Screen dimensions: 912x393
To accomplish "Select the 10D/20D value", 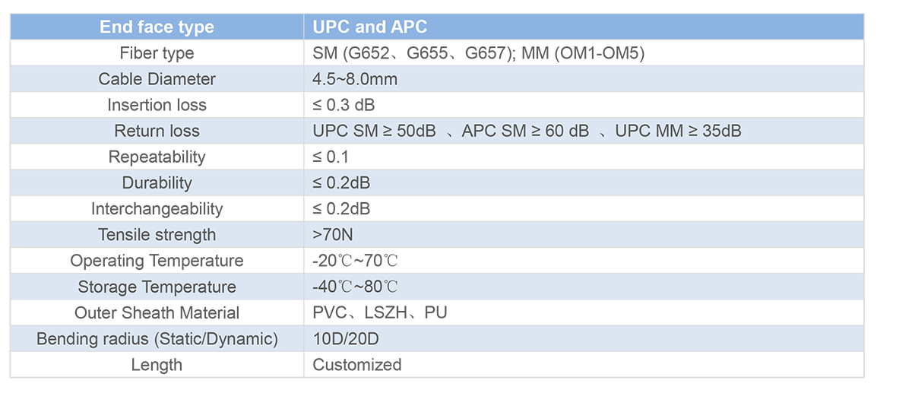I will (x=347, y=338).
